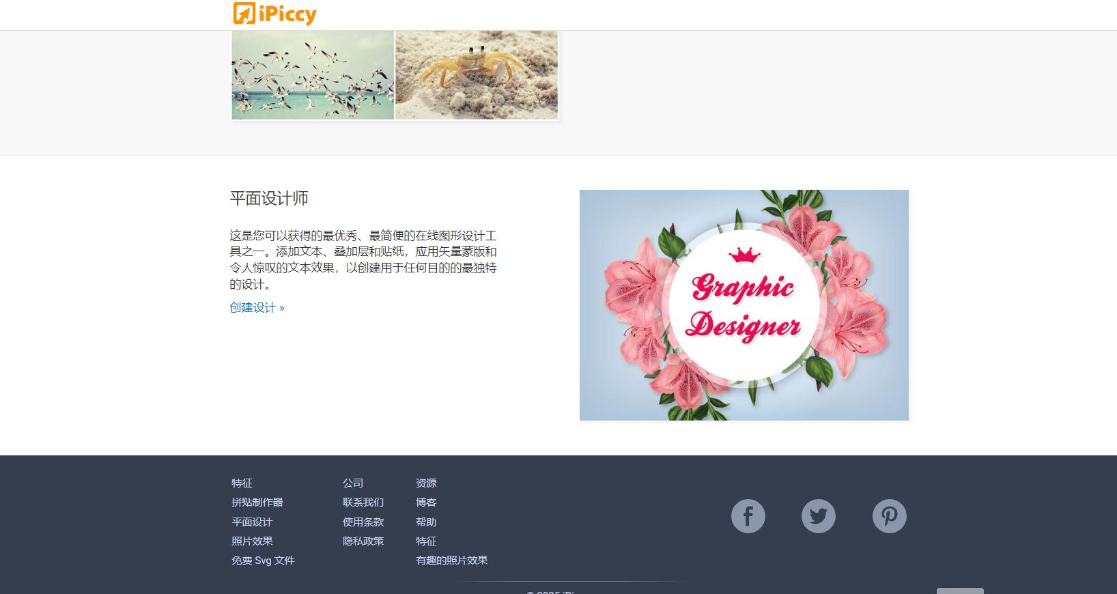Open the 博客 blog link
The image size is (1117, 594).
pos(426,503)
